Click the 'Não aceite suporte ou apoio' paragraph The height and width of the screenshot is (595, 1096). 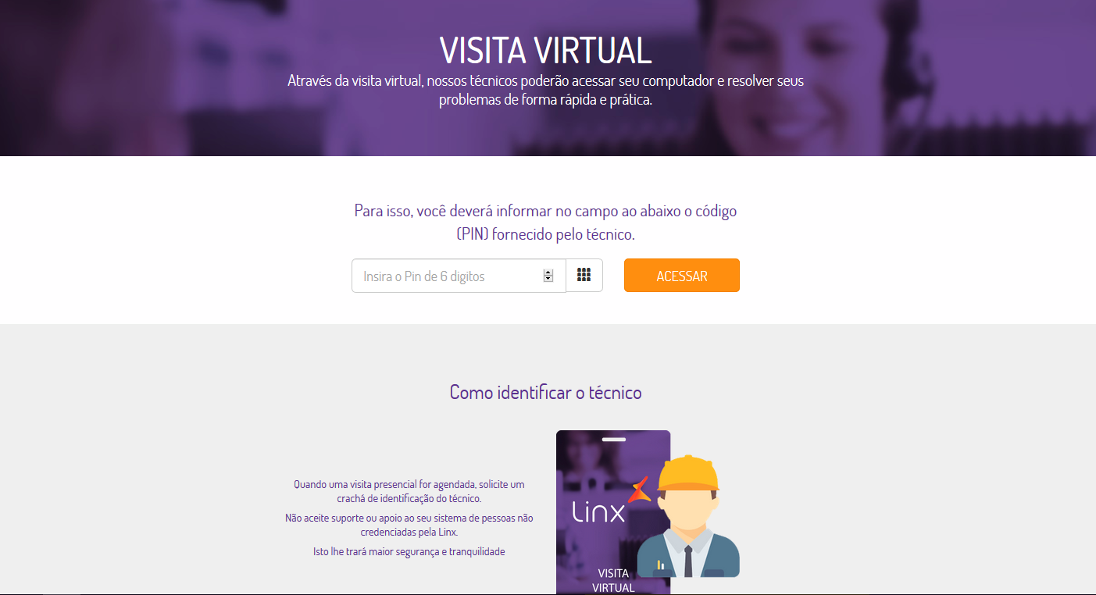click(x=409, y=525)
